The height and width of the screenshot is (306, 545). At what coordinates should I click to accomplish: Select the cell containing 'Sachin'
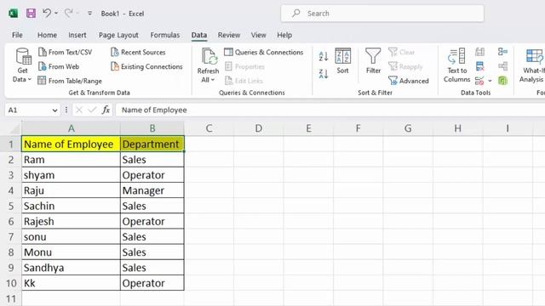tap(71, 206)
